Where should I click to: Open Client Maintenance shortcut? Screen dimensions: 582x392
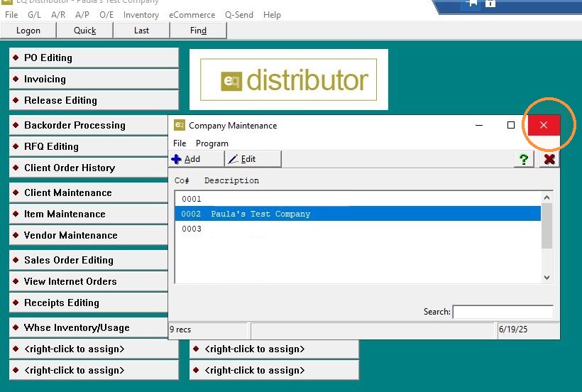pos(88,192)
